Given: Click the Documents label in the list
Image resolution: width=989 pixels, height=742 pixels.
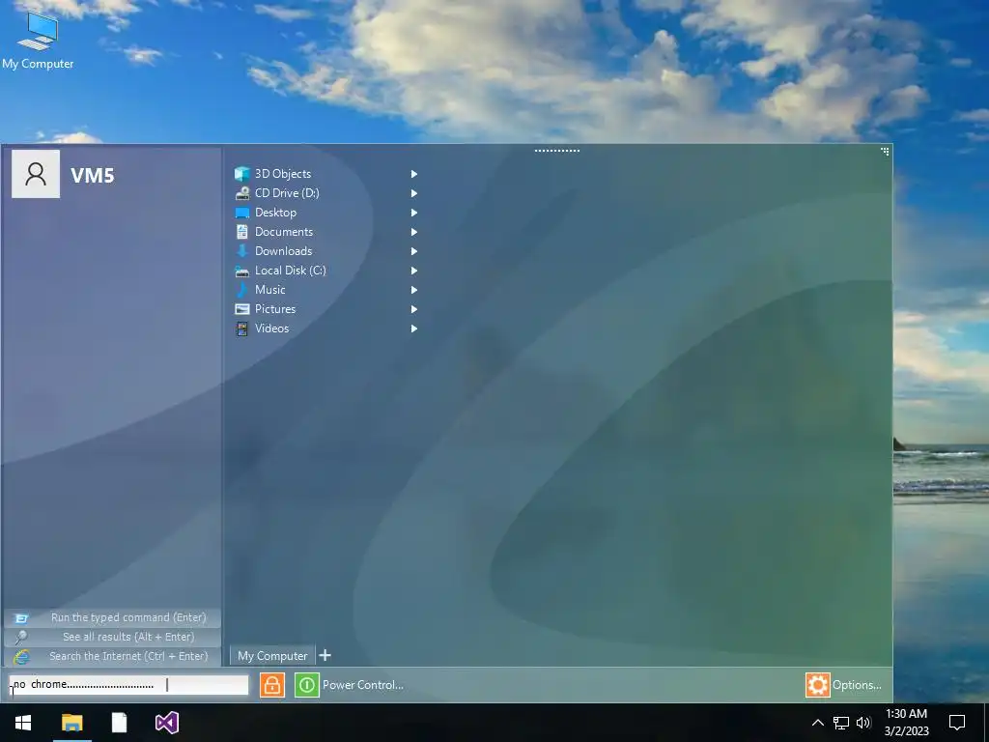Looking at the screenshot, I should coord(284,232).
